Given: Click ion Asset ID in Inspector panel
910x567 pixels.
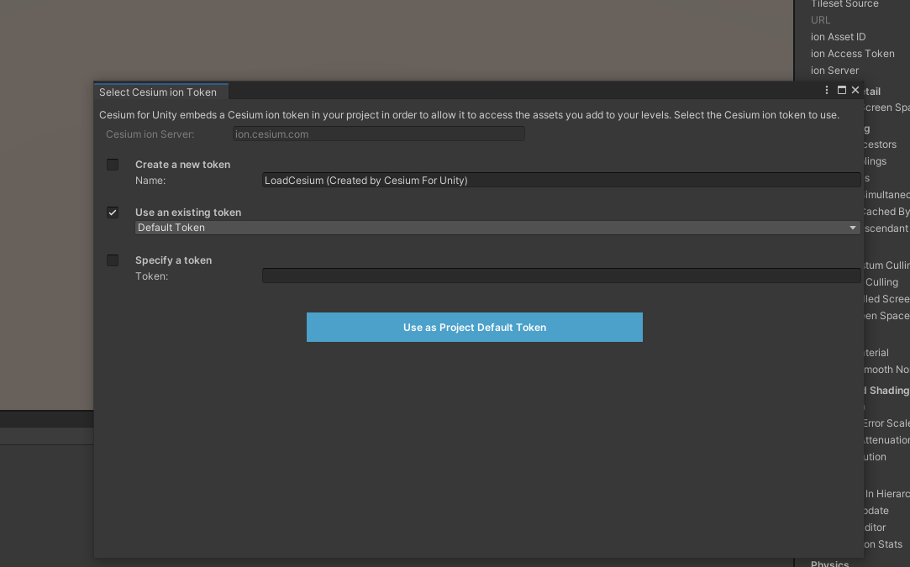Looking at the screenshot, I should [x=838, y=37].
